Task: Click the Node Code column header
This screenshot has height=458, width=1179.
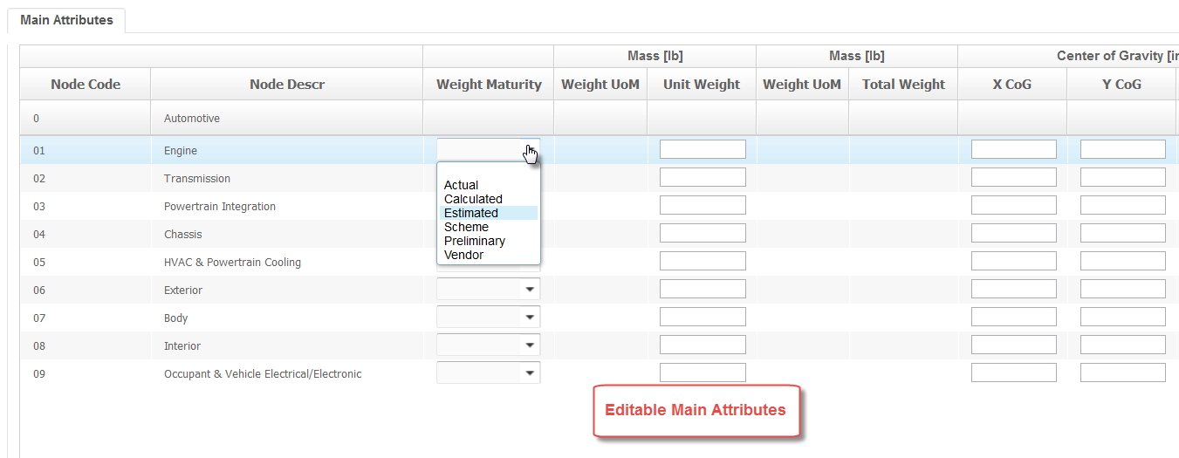Action: (86, 85)
